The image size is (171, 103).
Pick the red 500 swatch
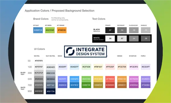point(110,79)
